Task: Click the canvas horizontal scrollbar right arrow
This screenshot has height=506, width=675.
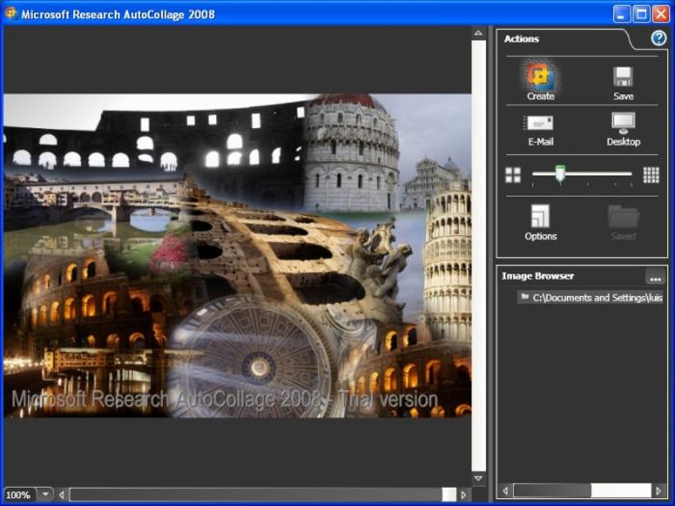Action: click(464, 495)
